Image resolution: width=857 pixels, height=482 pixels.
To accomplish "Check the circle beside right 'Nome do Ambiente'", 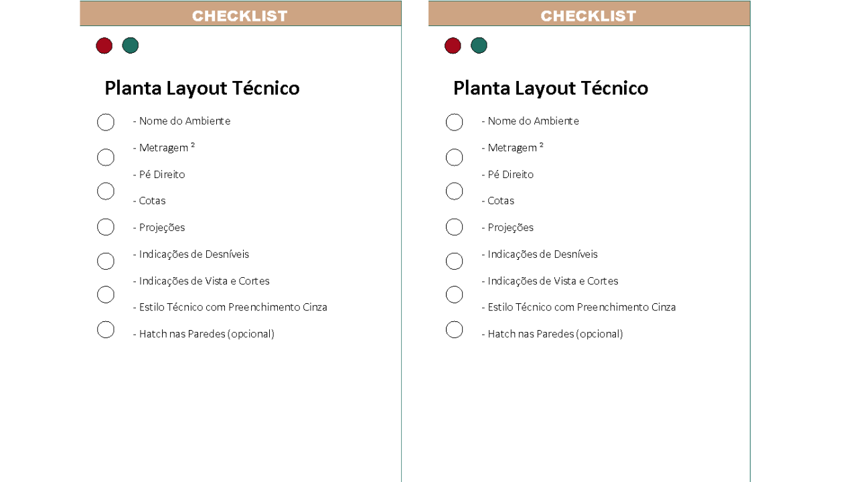I will tap(455, 123).
